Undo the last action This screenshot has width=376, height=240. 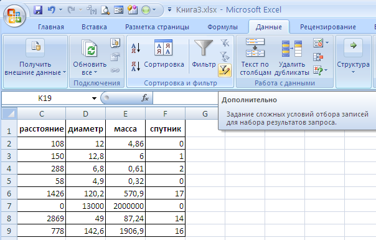(51, 10)
